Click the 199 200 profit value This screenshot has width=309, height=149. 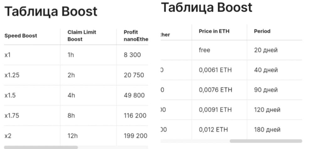click(x=135, y=136)
